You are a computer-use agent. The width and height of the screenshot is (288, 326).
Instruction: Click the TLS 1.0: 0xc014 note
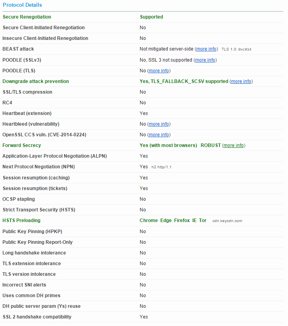click(237, 49)
